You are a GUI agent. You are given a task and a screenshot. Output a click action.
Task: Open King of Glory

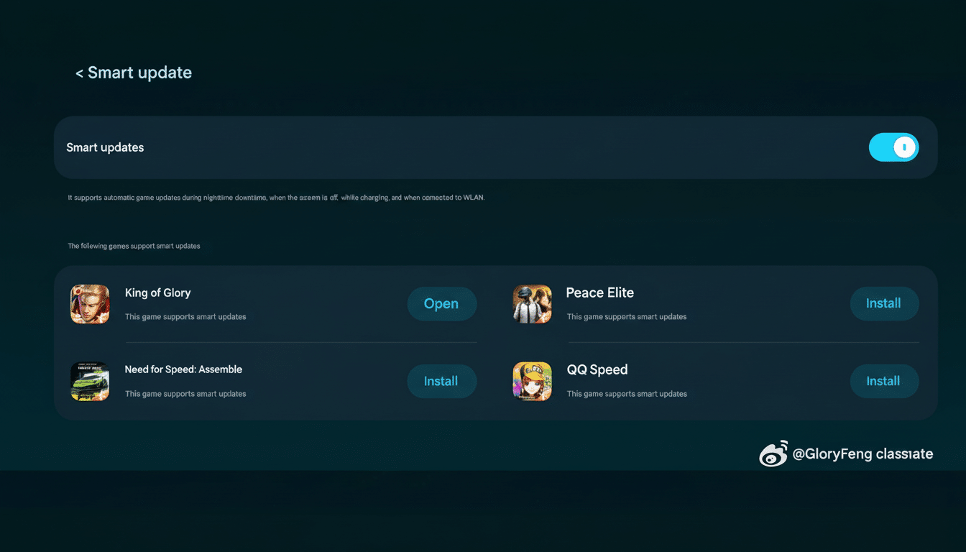441,303
